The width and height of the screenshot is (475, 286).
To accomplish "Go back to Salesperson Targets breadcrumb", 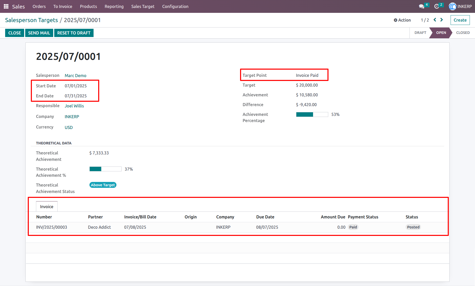I will (32, 20).
